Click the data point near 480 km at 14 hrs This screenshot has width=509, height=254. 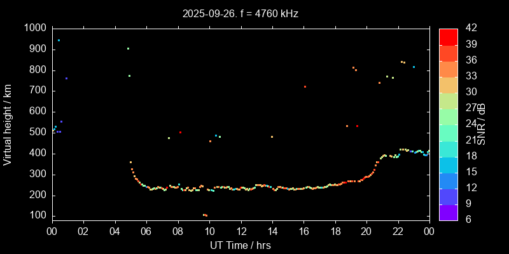tap(272, 137)
